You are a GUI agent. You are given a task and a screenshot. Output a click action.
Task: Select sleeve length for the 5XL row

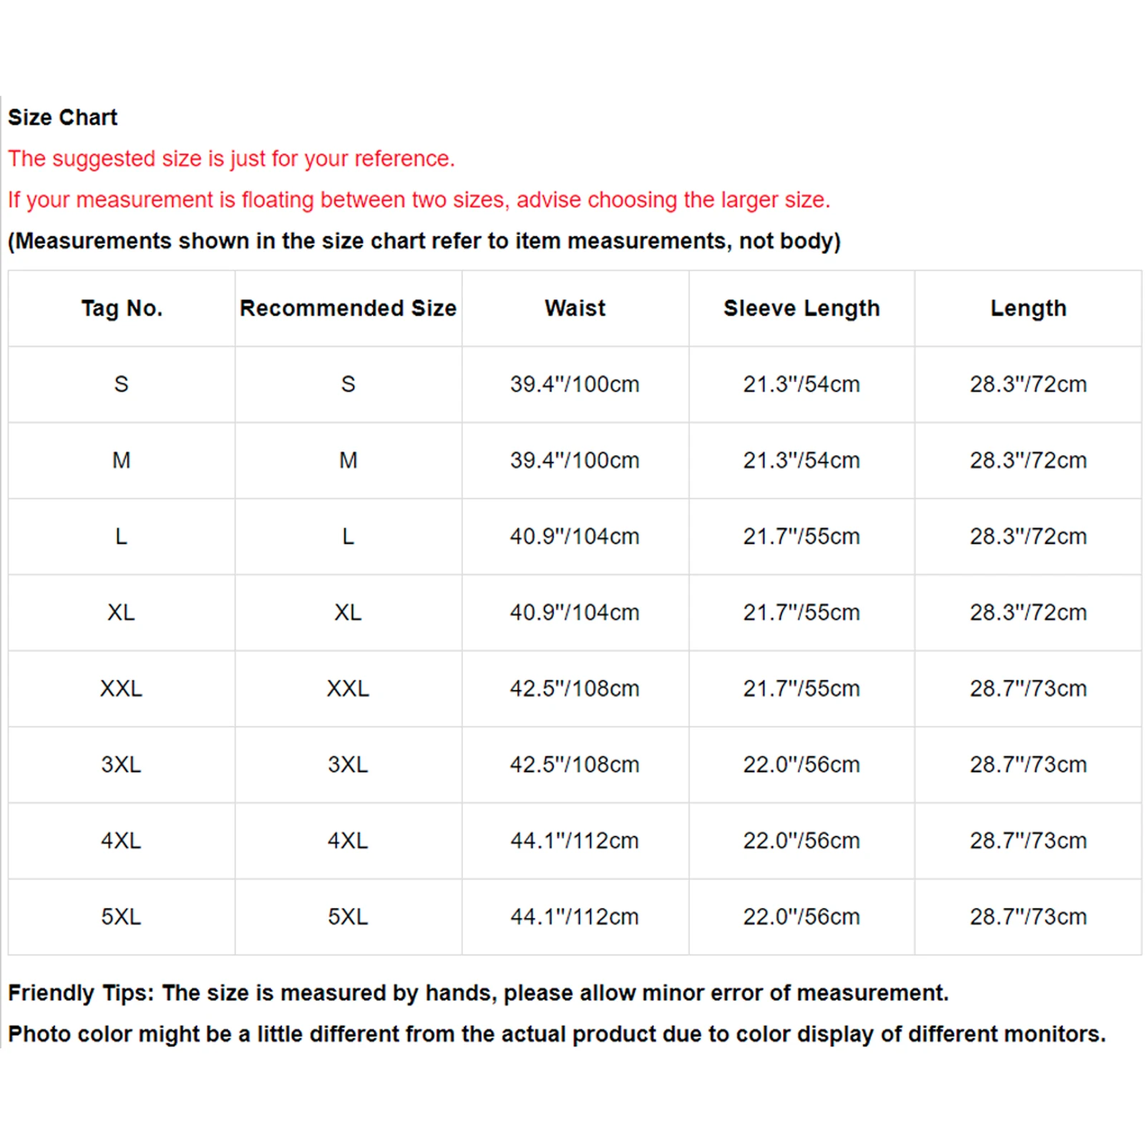[x=801, y=917]
